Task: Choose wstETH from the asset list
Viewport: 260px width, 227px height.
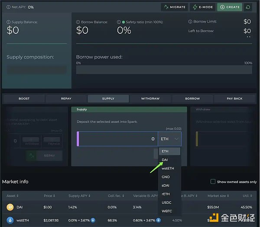Action: 169,169
